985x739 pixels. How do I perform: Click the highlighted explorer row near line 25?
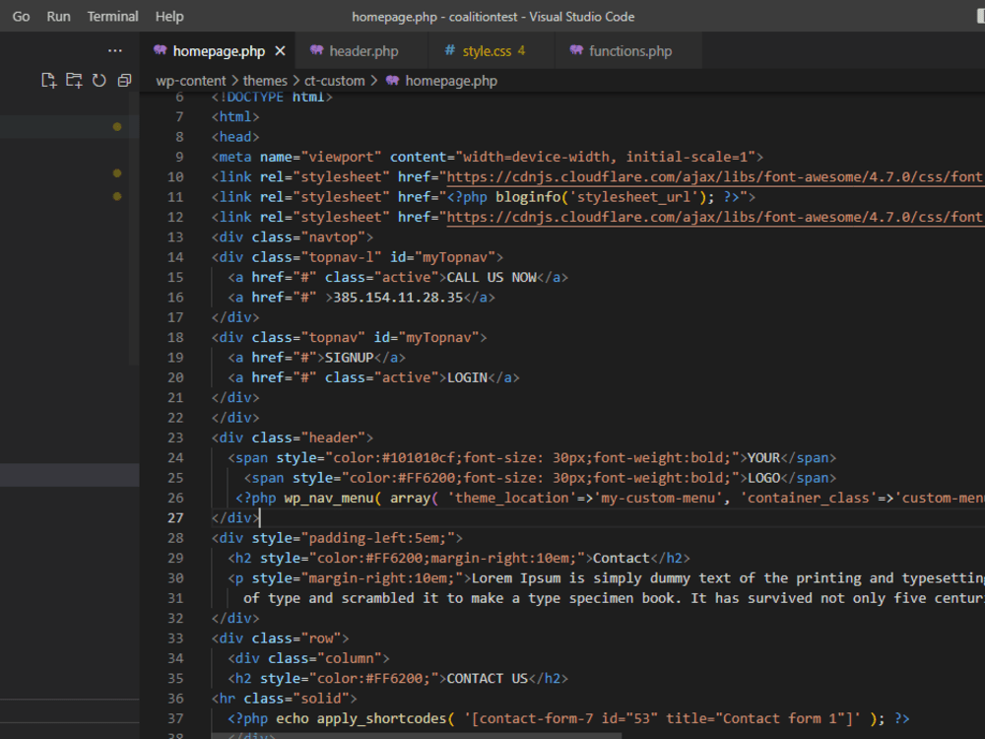69,475
